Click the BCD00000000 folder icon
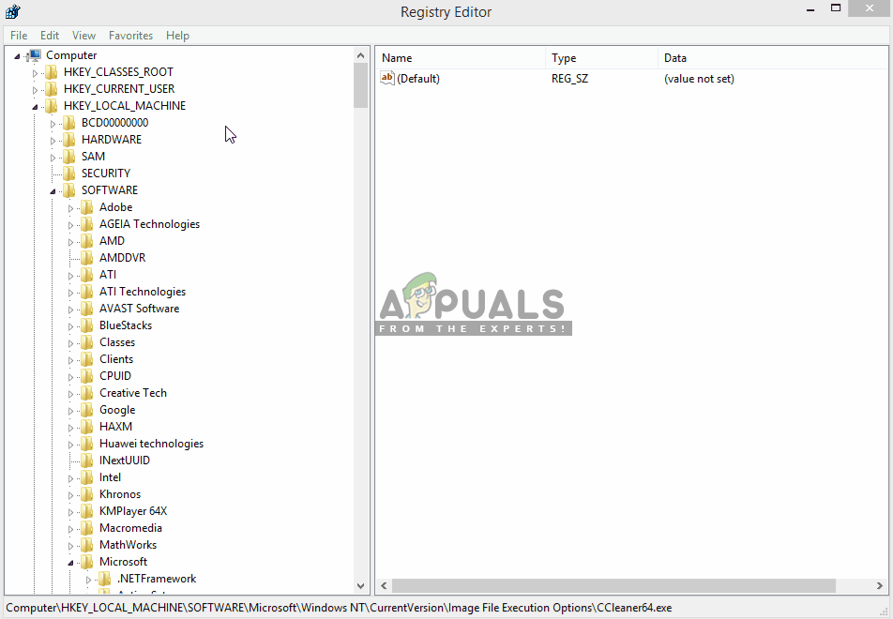This screenshot has height=619, width=893. click(68, 123)
